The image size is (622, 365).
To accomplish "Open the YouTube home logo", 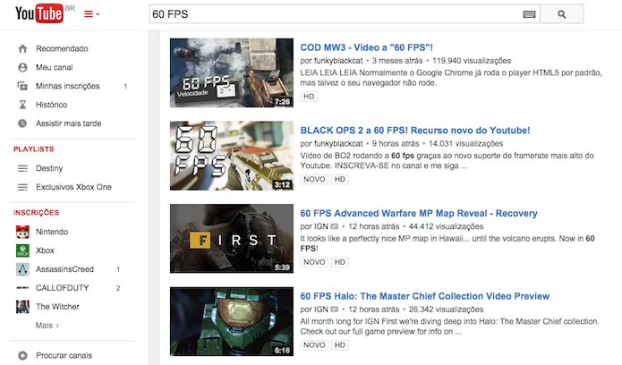I will click(x=39, y=14).
